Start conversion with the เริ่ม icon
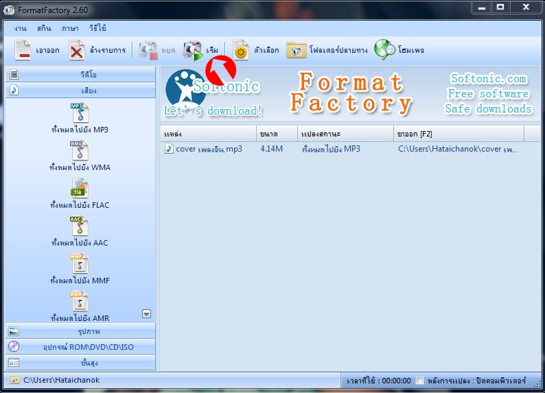This screenshot has height=393, width=545. tap(193, 50)
